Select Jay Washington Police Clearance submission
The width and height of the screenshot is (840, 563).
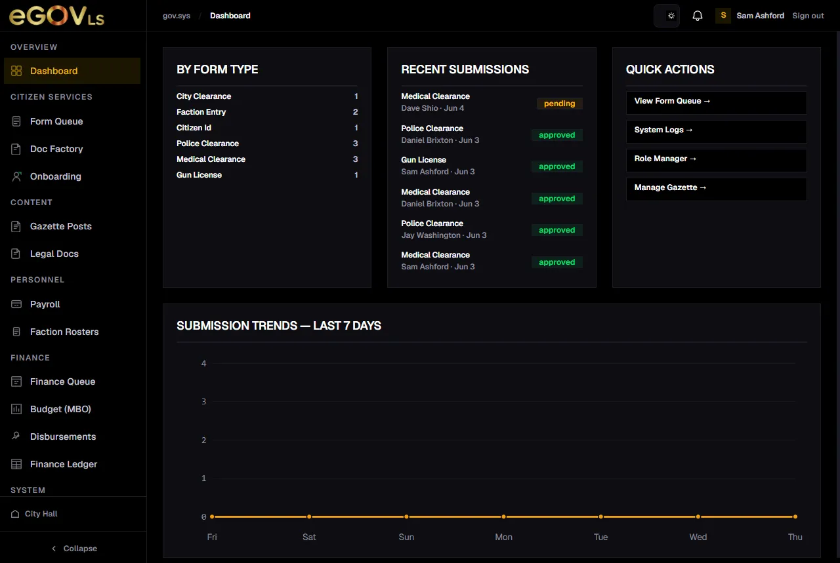(492, 229)
